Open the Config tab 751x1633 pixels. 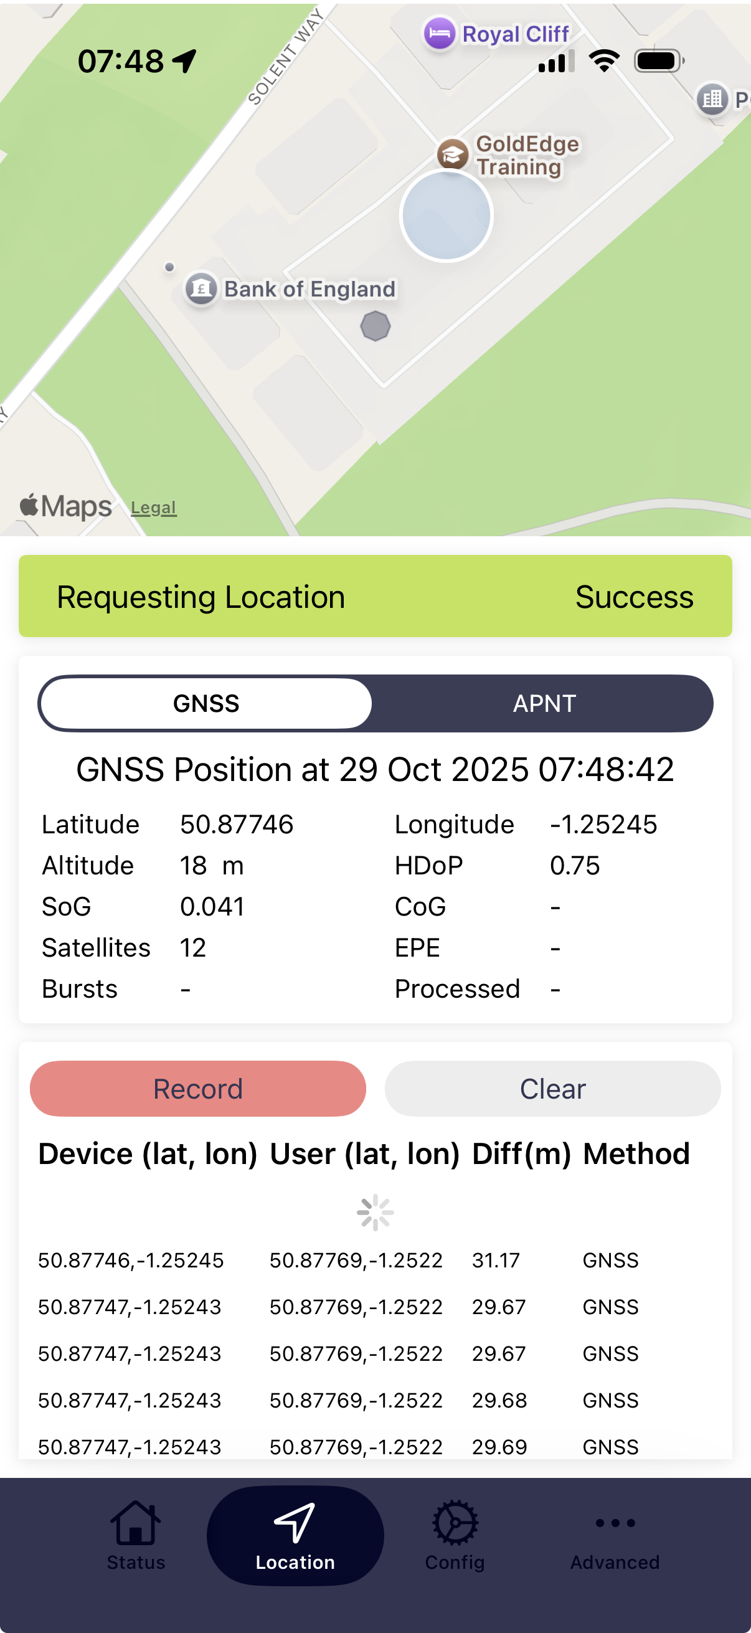click(455, 1535)
